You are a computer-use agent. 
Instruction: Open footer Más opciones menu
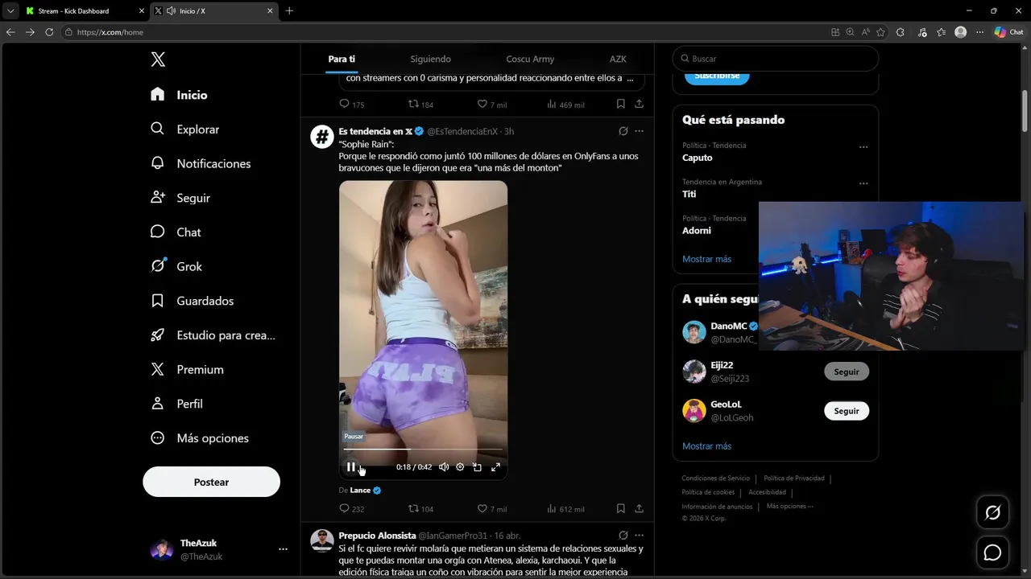789,507
